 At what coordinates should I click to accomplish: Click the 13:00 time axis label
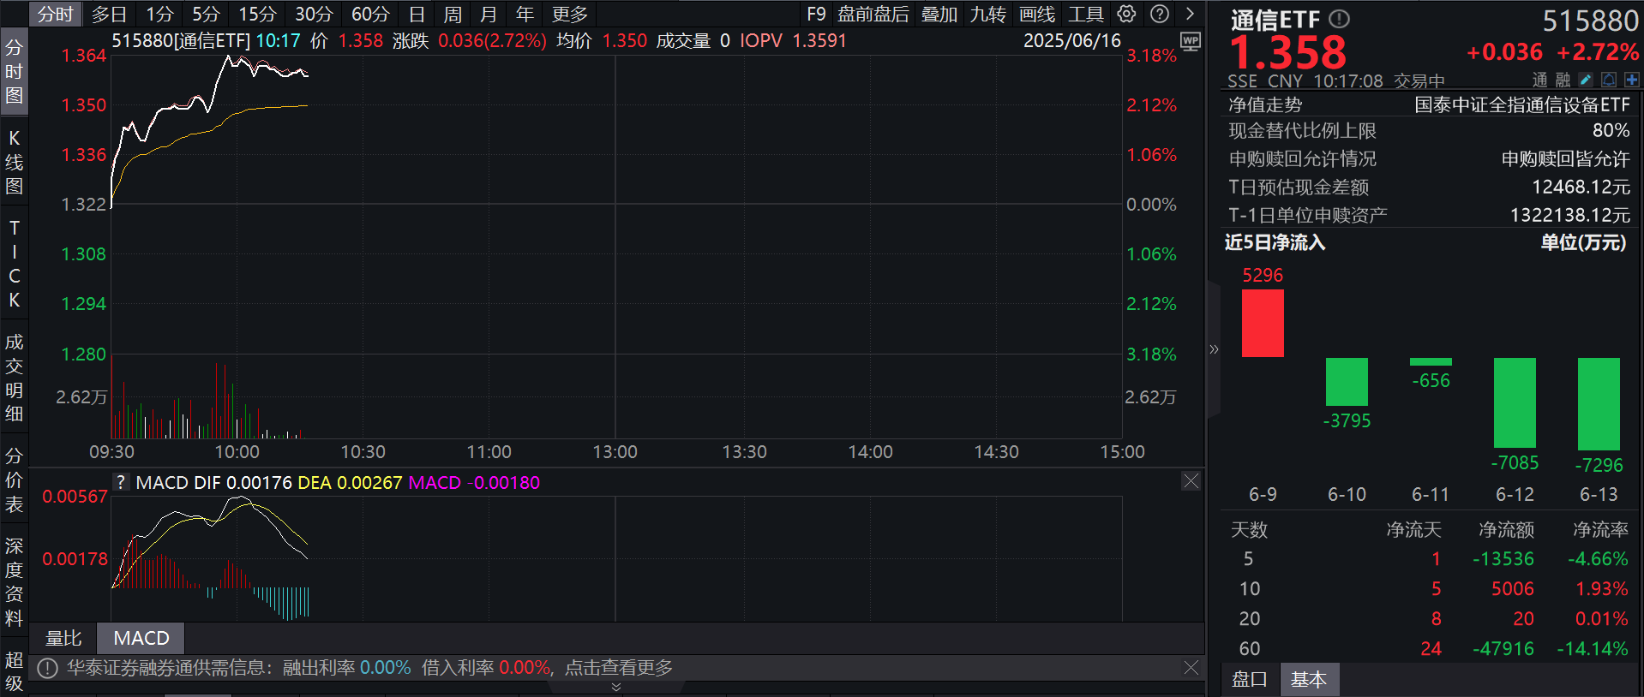615,451
